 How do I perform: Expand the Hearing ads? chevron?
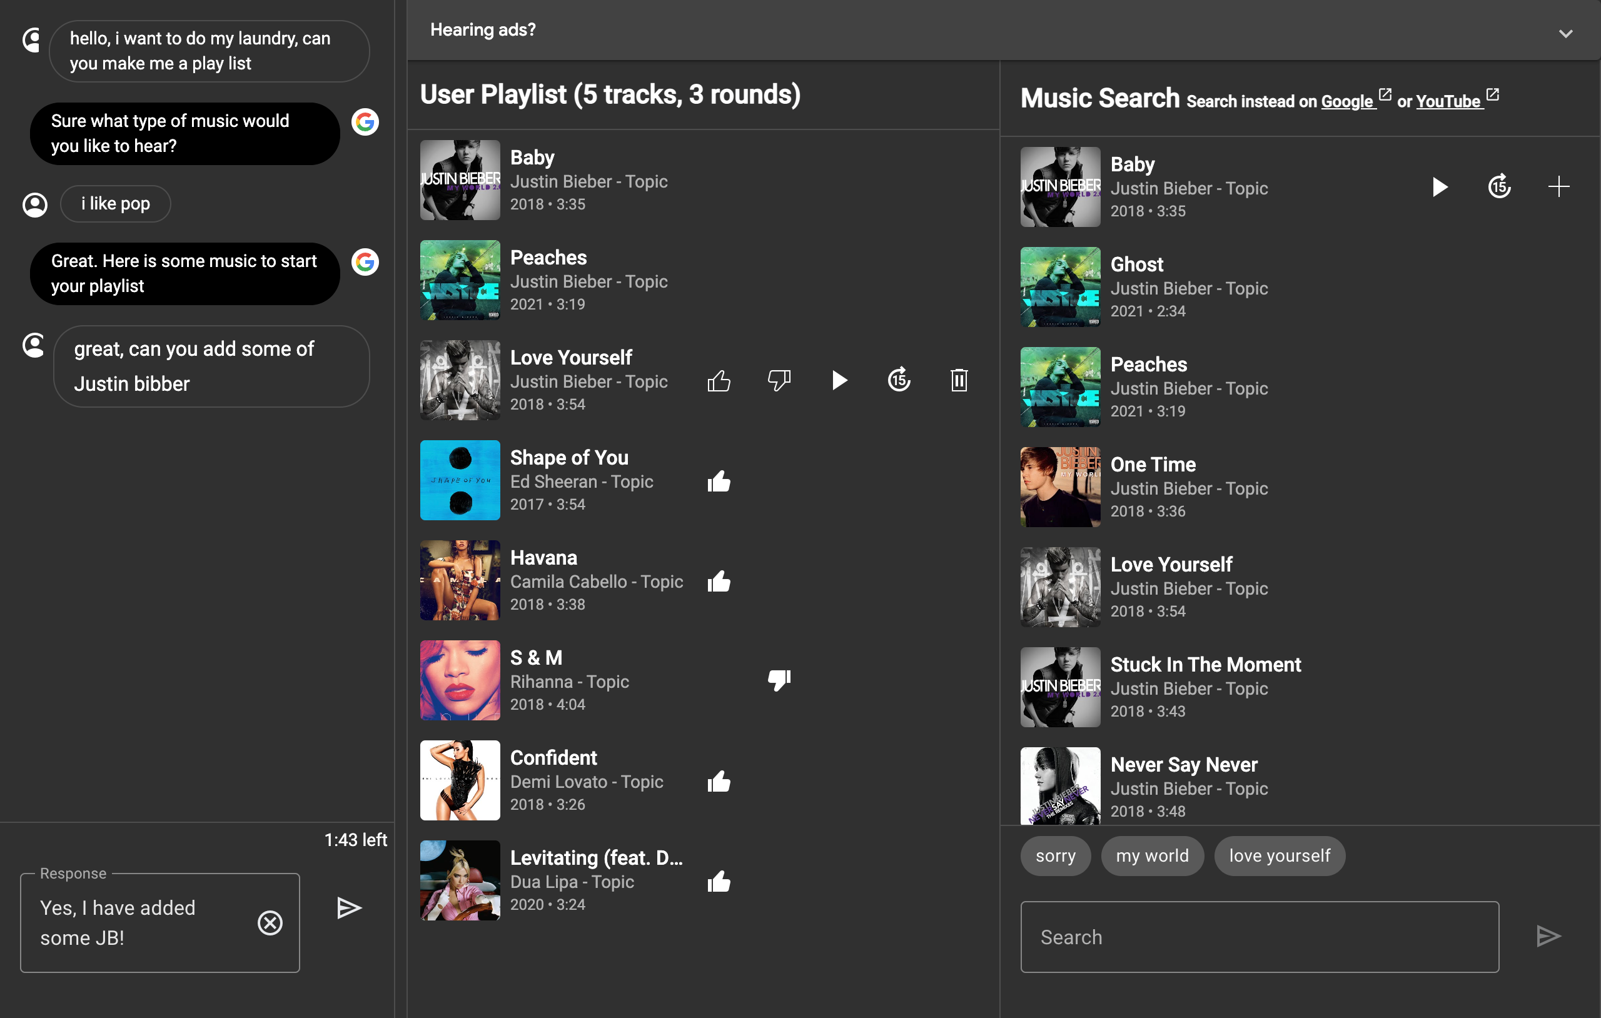point(1565,33)
